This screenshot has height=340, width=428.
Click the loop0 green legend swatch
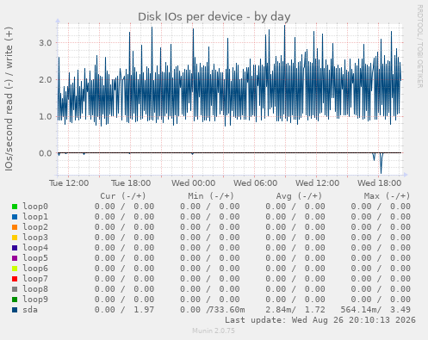(x=15, y=207)
